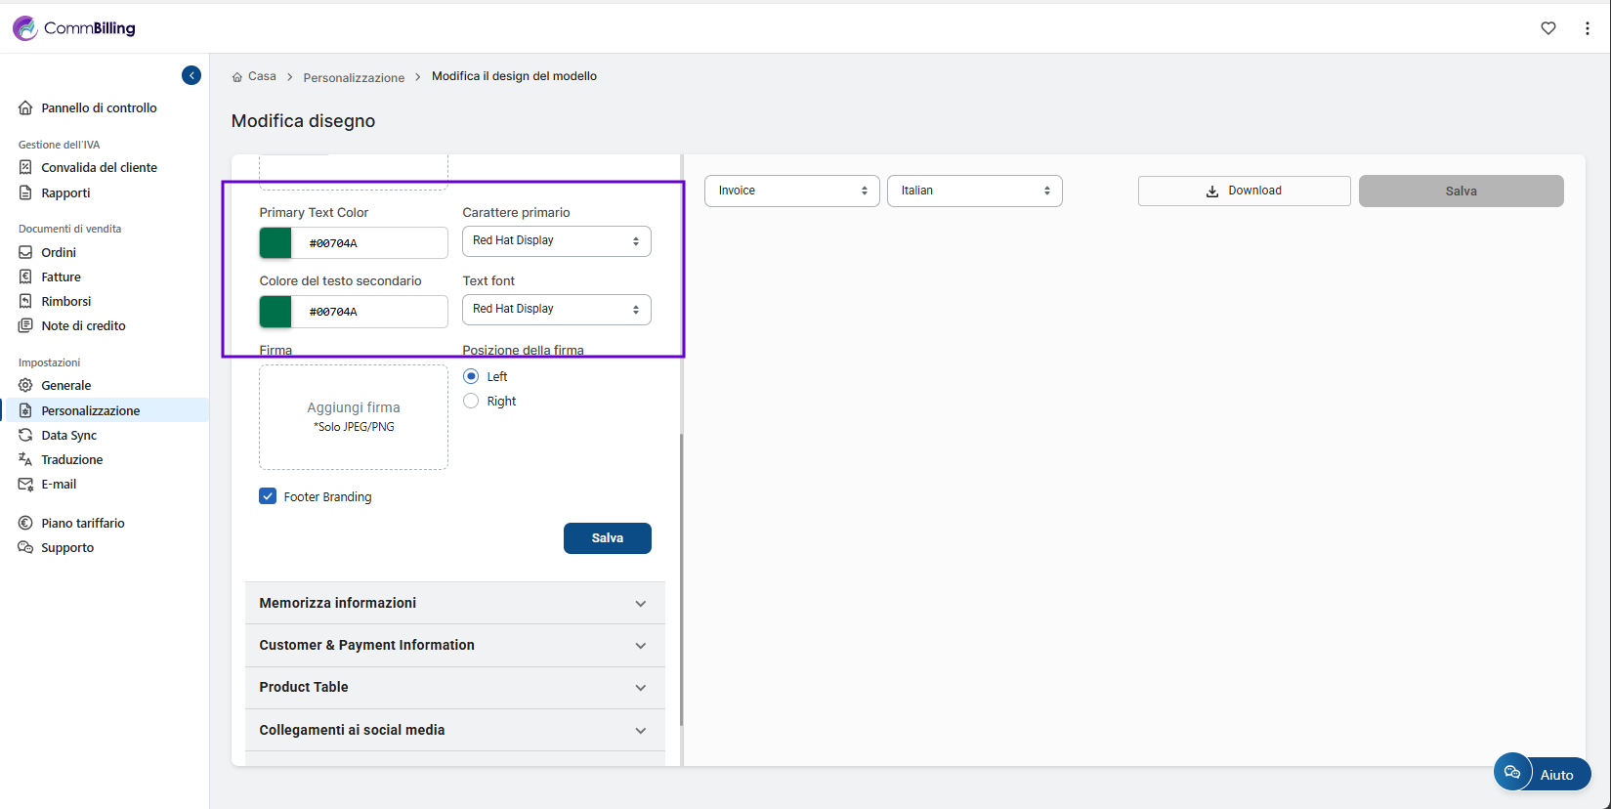Select Left signature position
The height and width of the screenshot is (809, 1611).
(x=471, y=376)
